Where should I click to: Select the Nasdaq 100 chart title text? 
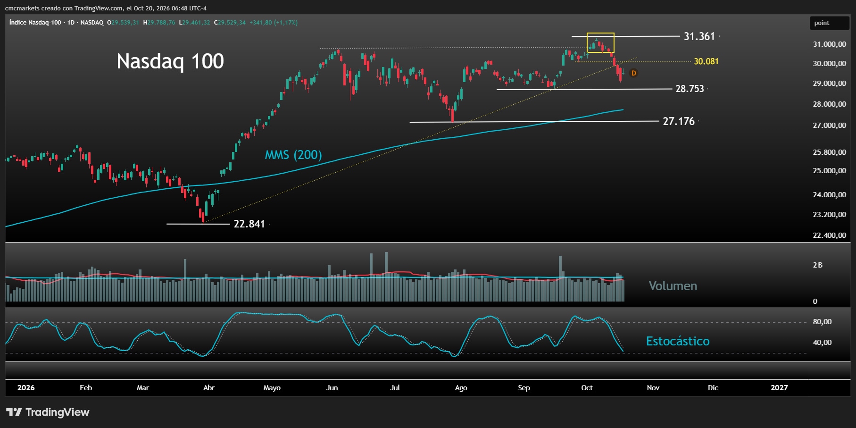pyautogui.click(x=170, y=61)
